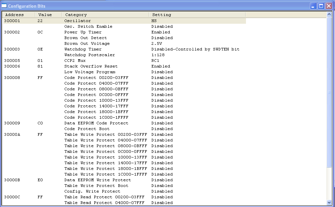Click address 300003
Viewport: 335px width, 207px height.
(x=12, y=49)
